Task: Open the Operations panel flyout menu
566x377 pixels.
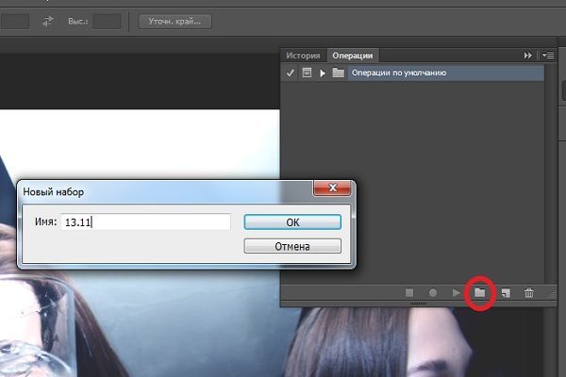Action: coord(547,56)
